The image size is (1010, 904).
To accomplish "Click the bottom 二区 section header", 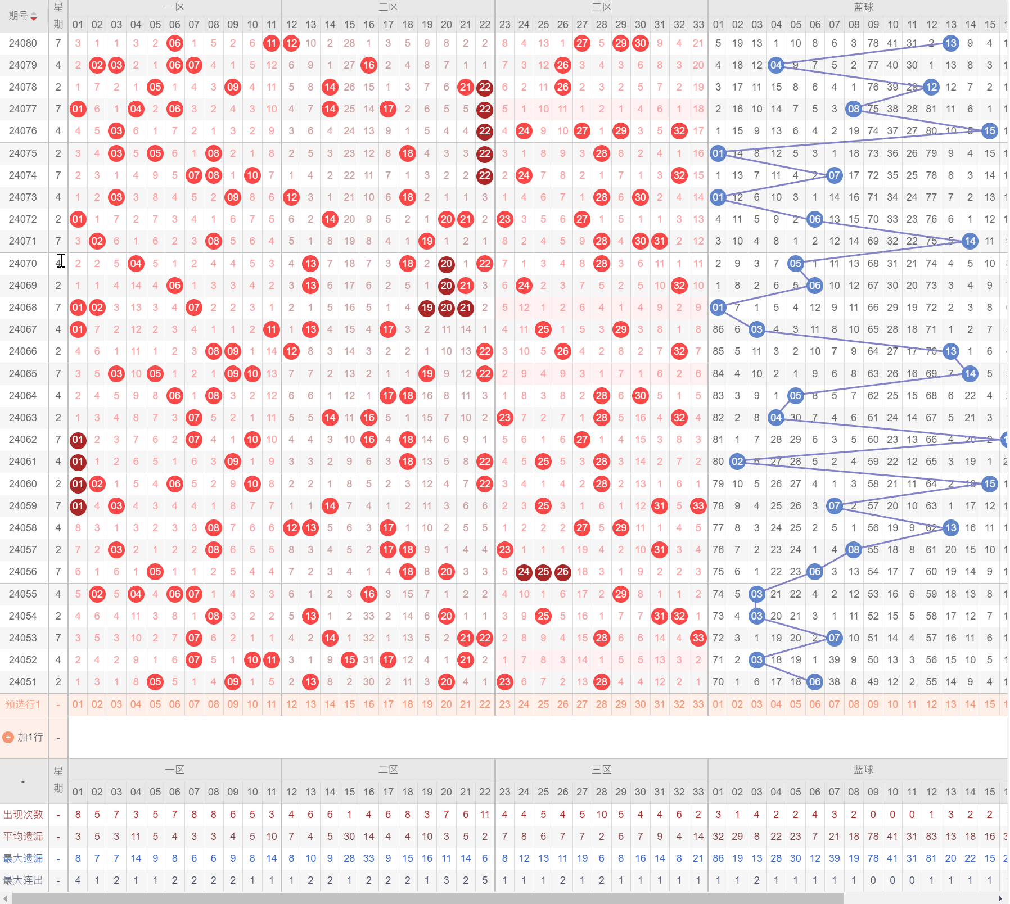I will pyautogui.click(x=388, y=770).
